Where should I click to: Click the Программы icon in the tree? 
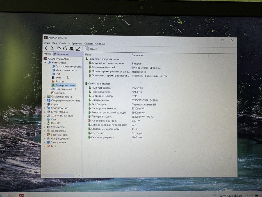coord(48,131)
